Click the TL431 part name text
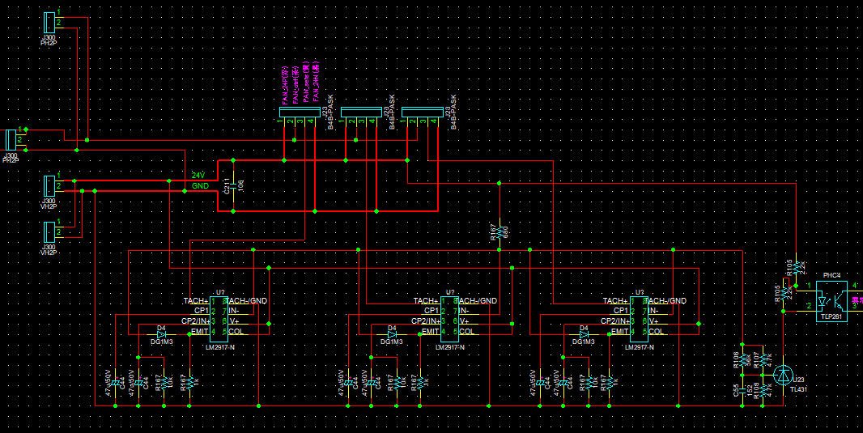The width and height of the screenshot is (863, 433). pos(798,389)
